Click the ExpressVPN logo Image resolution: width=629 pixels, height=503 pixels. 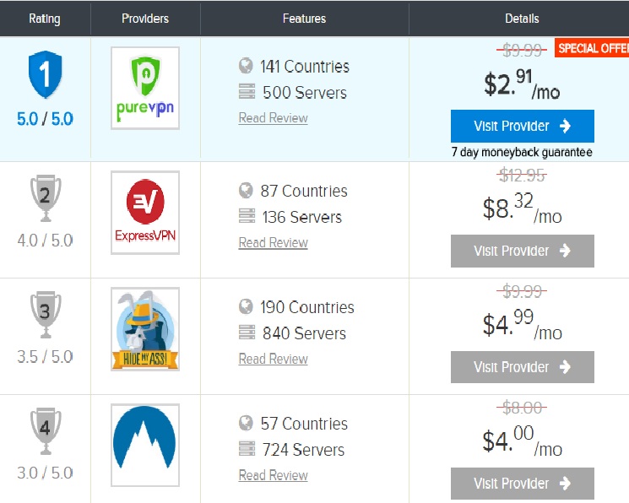[x=145, y=213]
